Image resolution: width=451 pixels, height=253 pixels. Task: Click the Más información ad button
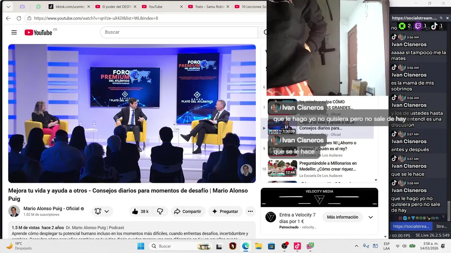point(342,217)
